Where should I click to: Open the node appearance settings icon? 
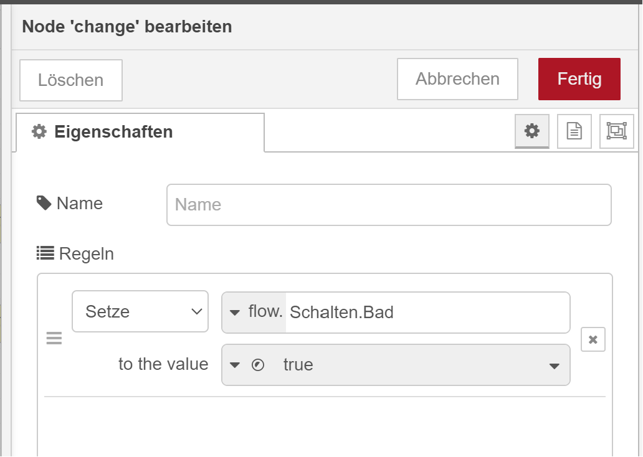616,131
